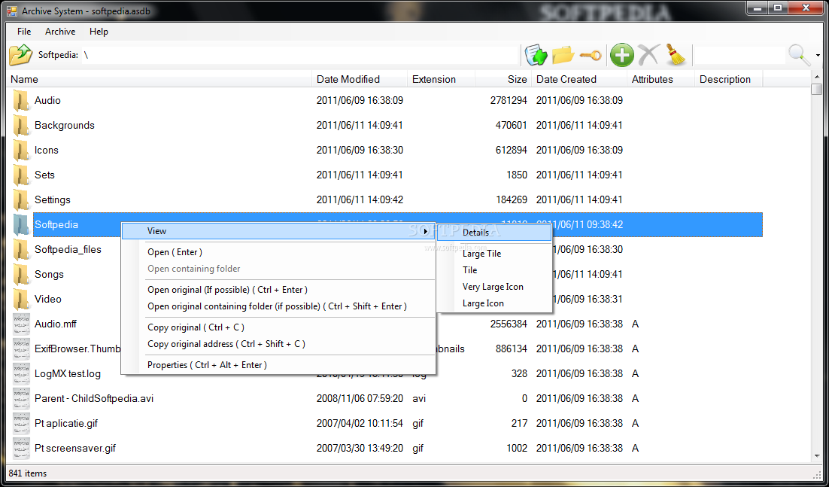829x487 pixels.
Task: Click the Settings folder icon
Action: [x=20, y=200]
